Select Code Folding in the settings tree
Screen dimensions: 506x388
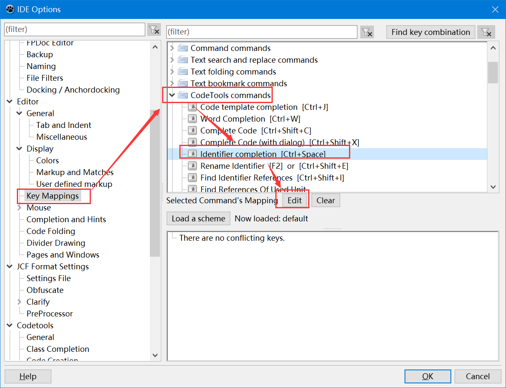(x=51, y=231)
